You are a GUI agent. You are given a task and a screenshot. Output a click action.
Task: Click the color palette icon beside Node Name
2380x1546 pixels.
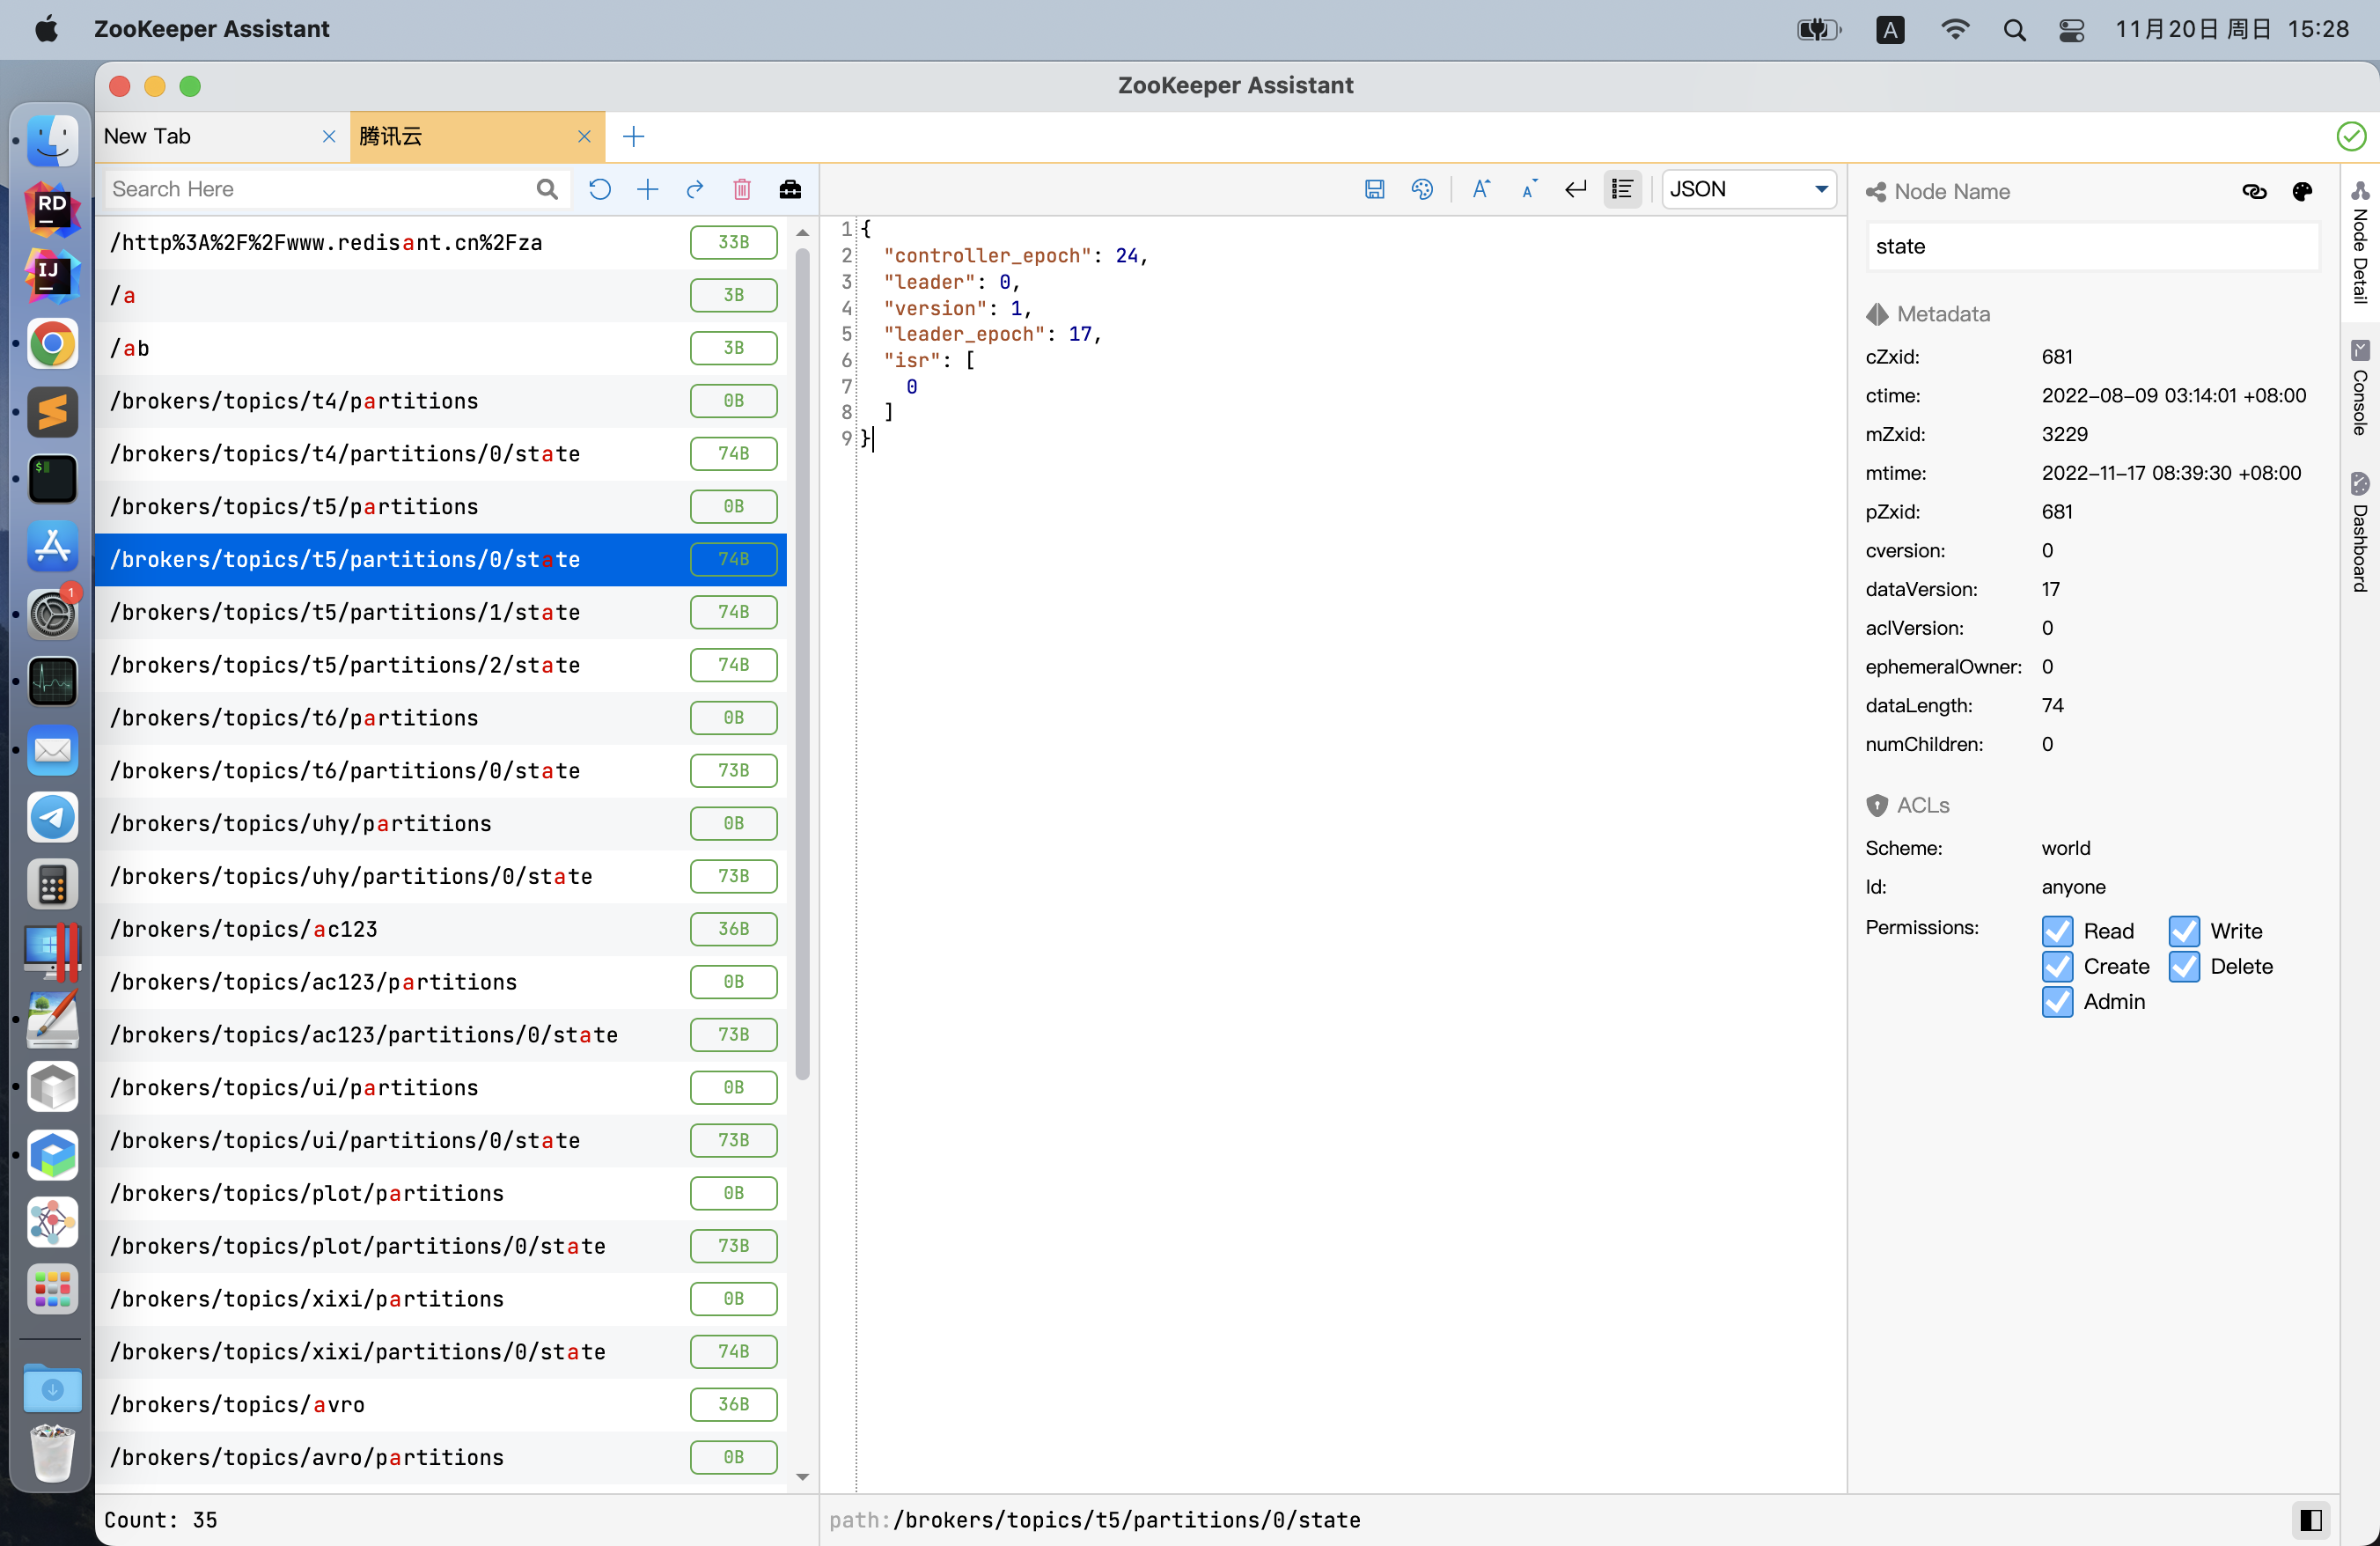tap(2302, 192)
